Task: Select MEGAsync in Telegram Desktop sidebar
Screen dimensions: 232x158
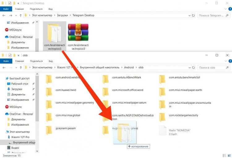Action: pyautogui.click(x=13, y=30)
